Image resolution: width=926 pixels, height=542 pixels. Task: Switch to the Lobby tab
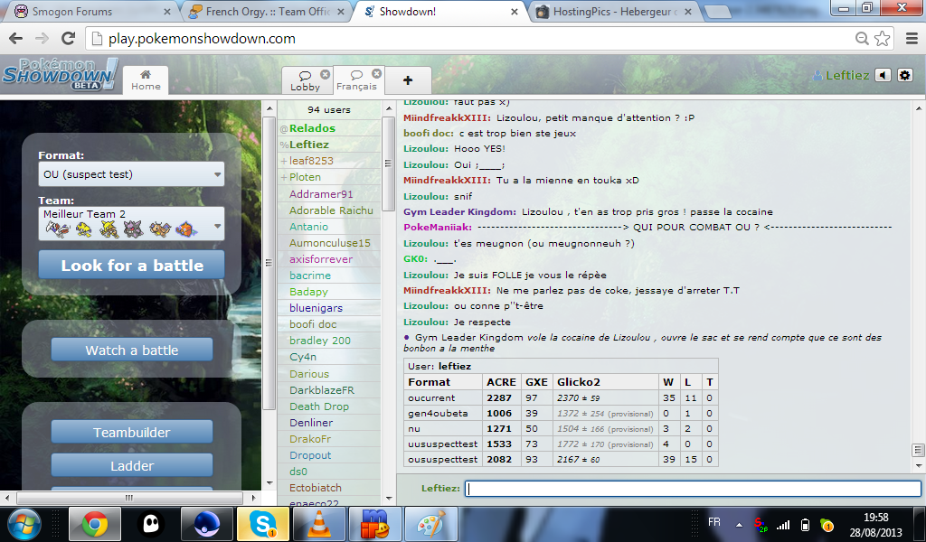coord(305,80)
